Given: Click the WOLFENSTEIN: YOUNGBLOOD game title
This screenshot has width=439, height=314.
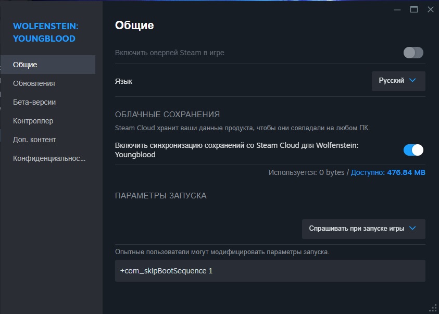Looking at the screenshot, I should click(46, 32).
